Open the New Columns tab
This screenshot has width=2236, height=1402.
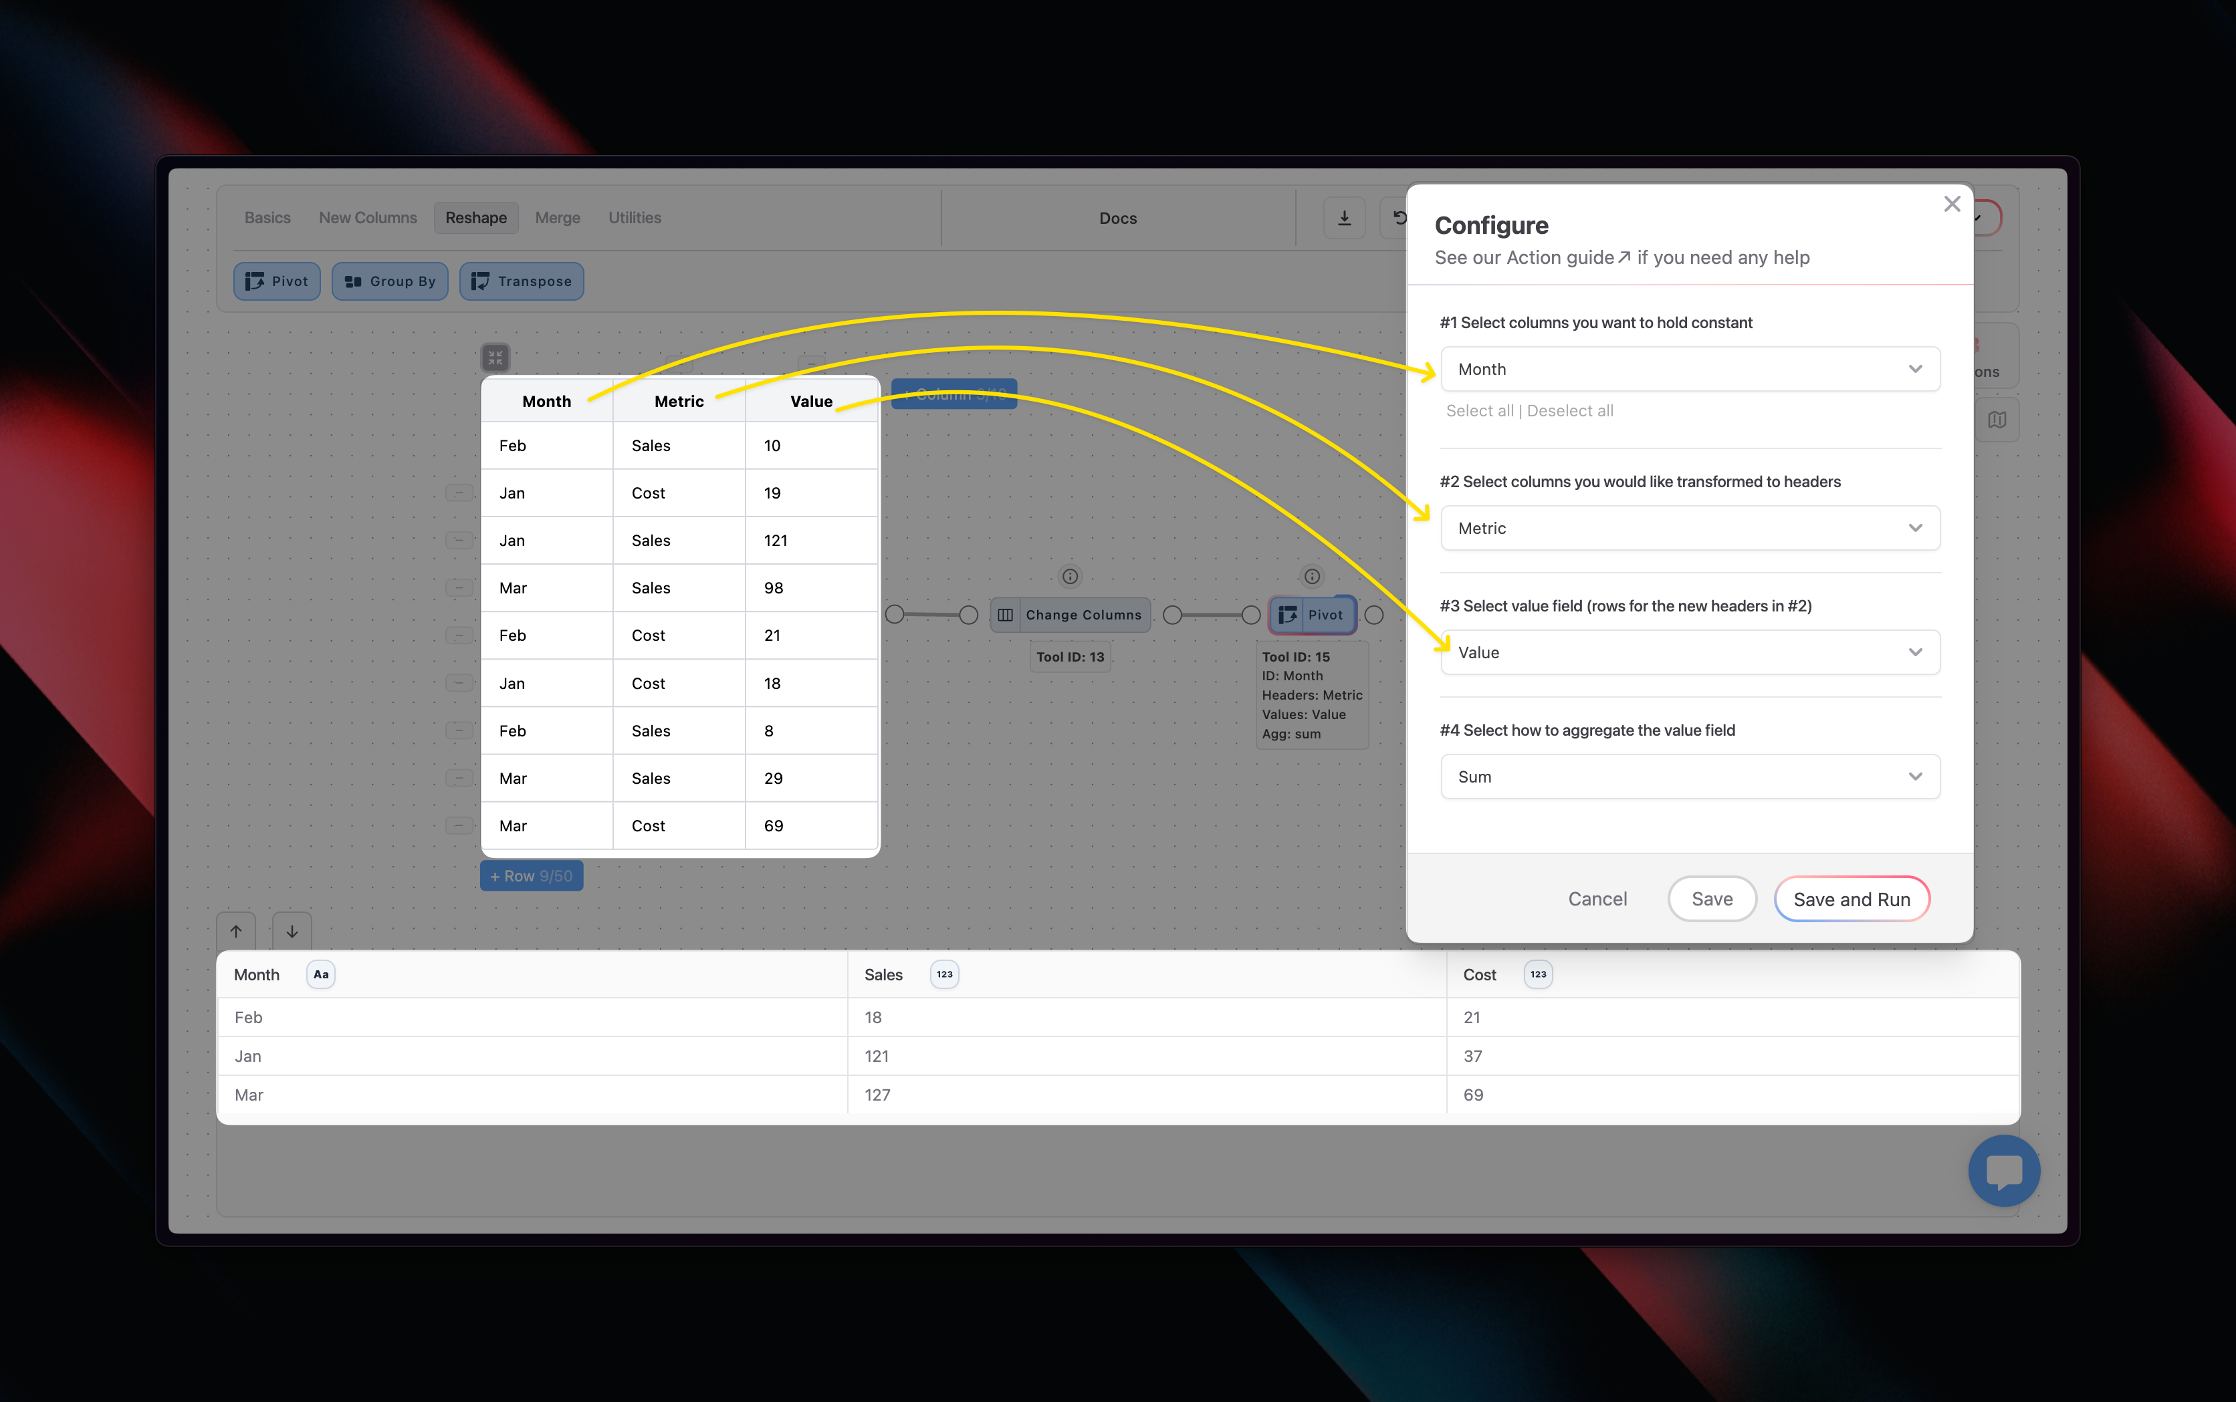367,218
